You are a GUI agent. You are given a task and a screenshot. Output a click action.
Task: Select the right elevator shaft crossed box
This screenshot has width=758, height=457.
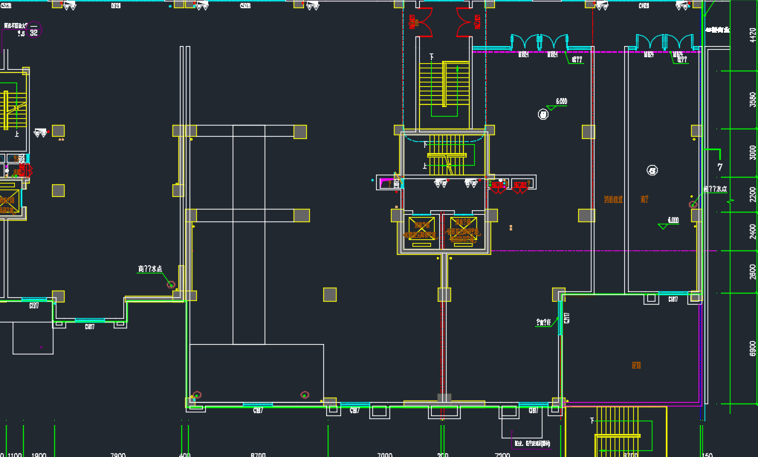tap(461, 230)
